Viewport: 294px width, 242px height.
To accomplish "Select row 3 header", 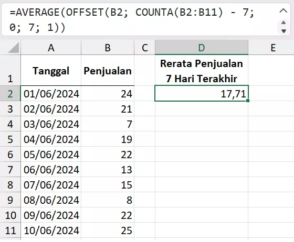I will [10, 108].
